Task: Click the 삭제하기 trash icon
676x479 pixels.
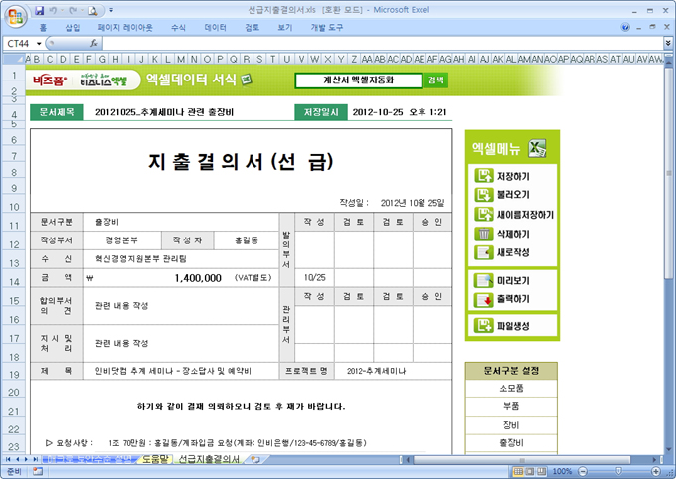Action: click(484, 234)
